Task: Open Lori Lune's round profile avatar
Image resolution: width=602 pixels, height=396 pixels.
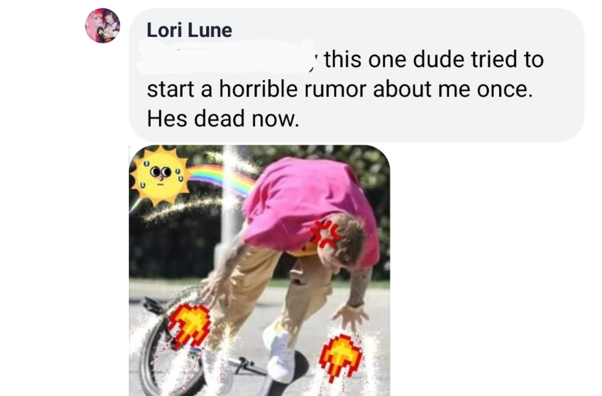Action: [x=103, y=26]
